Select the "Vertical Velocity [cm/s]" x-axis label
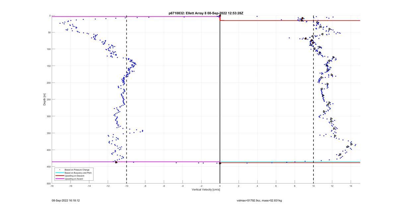The height and width of the screenshot is (206, 398). pos(206,189)
